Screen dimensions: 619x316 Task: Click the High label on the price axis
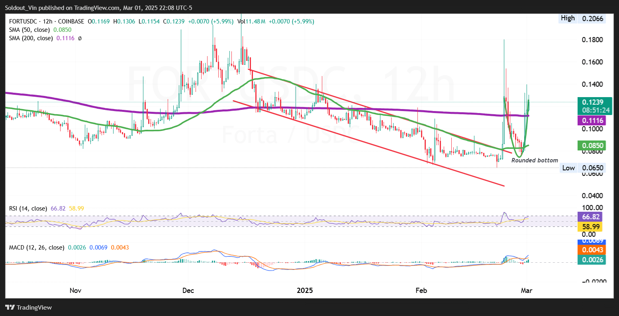click(568, 18)
